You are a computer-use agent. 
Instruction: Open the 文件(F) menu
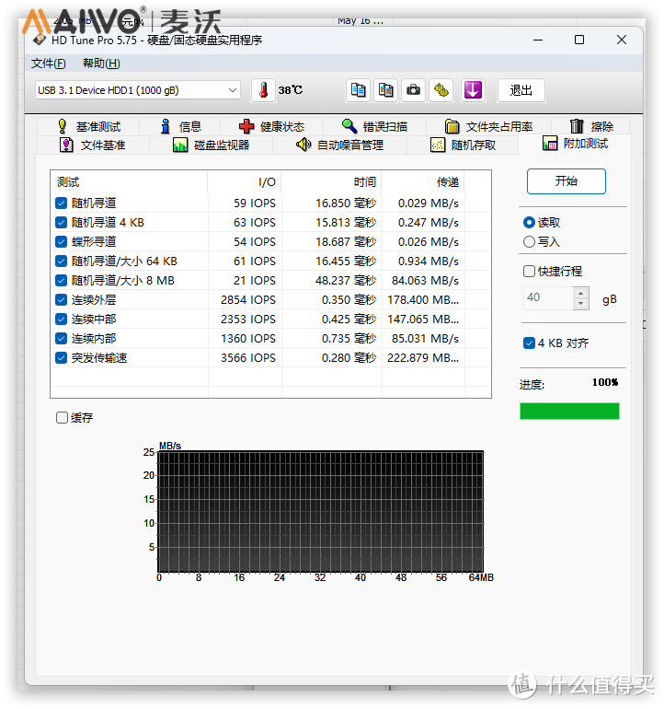point(49,64)
